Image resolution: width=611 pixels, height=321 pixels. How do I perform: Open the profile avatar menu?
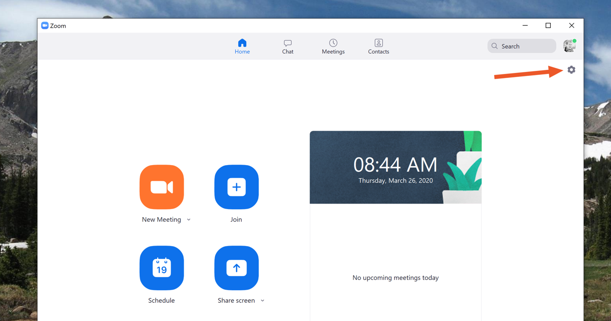[x=570, y=46]
